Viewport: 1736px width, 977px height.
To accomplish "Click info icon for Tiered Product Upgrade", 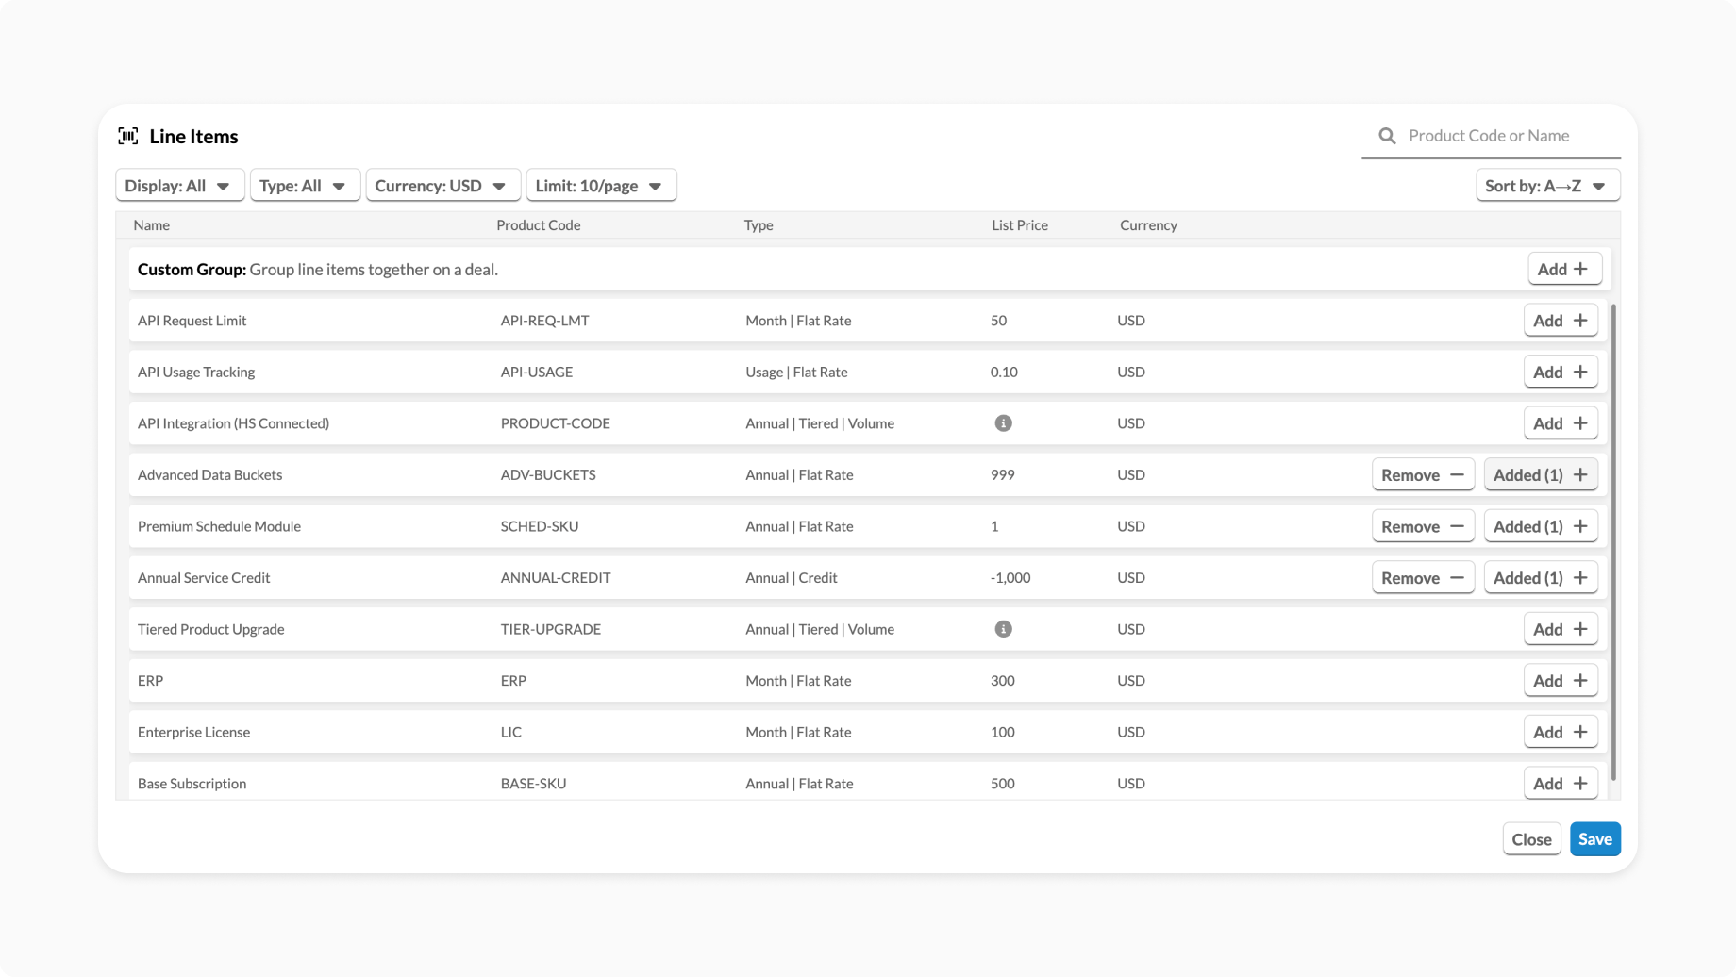I will click(x=1003, y=629).
